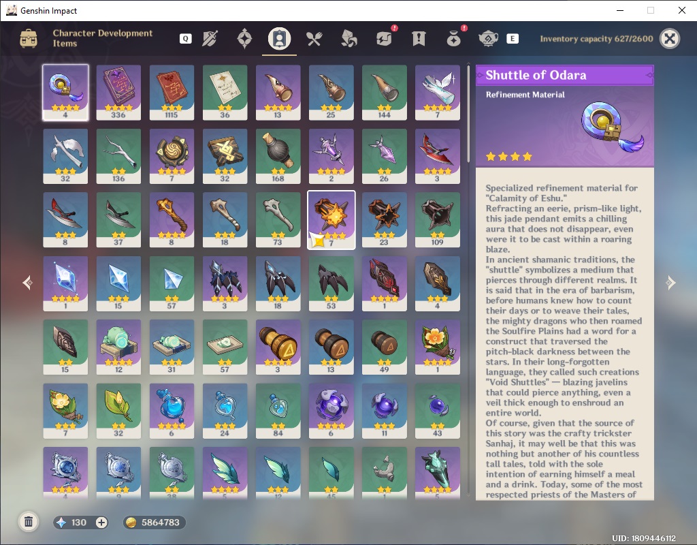Open the Food tab with fork icon
The width and height of the screenshot is (697, 545).
(314, 39)
